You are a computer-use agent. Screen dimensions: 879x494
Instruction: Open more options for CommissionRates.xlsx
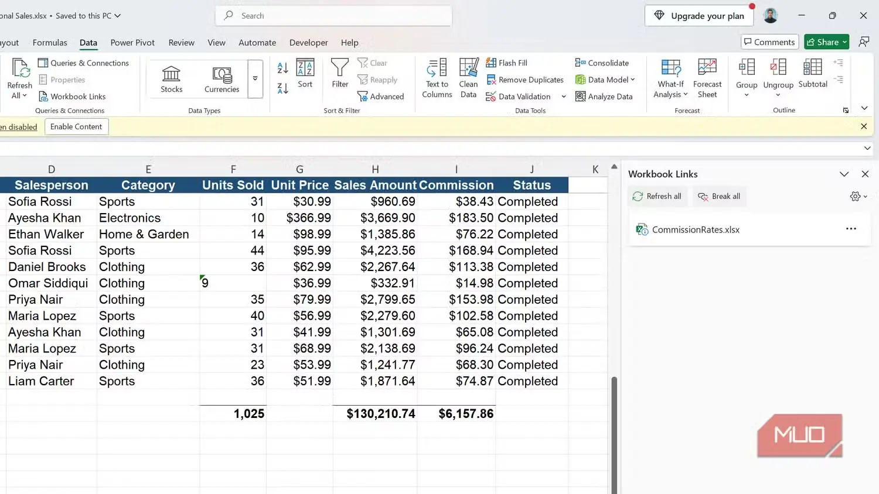[851, 229]
